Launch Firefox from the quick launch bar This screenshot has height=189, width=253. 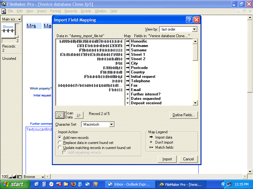point(73,184)
